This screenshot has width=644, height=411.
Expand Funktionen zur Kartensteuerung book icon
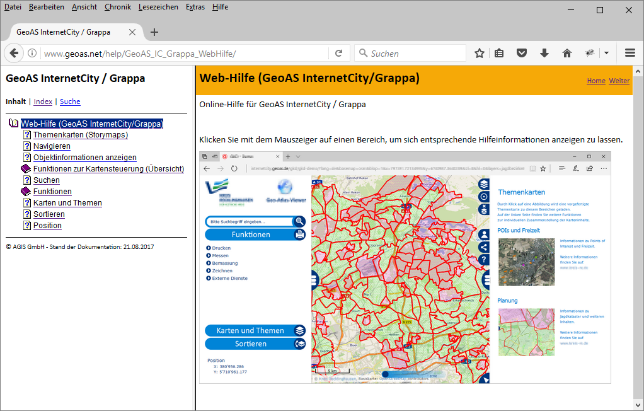tap(26, 168)
